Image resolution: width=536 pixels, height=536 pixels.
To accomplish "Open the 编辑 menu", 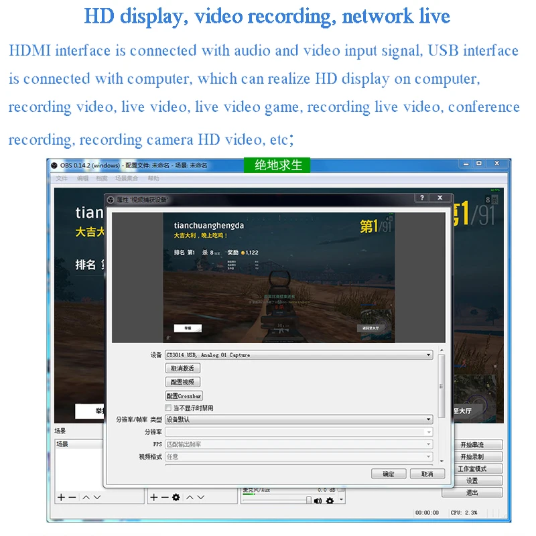I will [82, 178].
